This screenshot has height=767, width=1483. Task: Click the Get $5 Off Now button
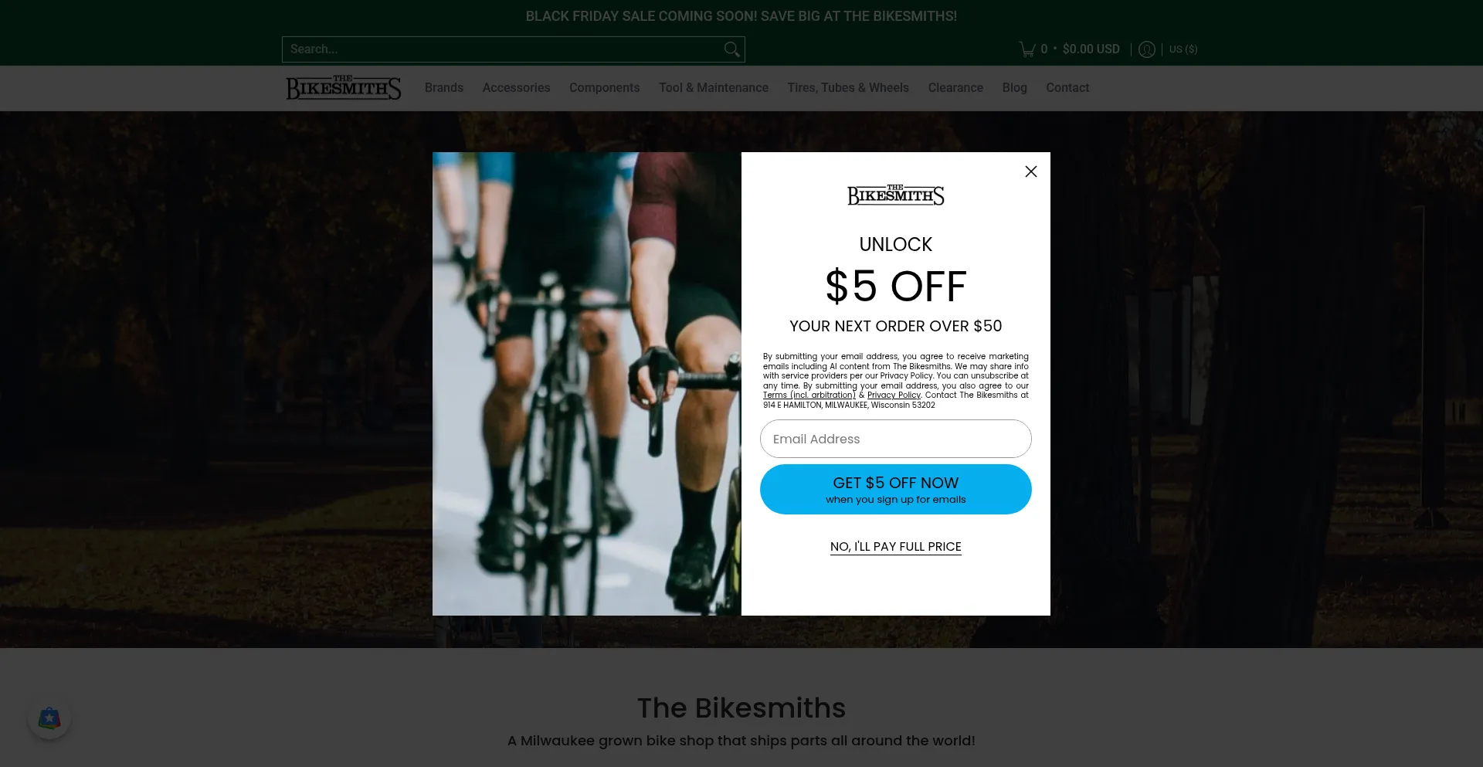pos(896,489)
